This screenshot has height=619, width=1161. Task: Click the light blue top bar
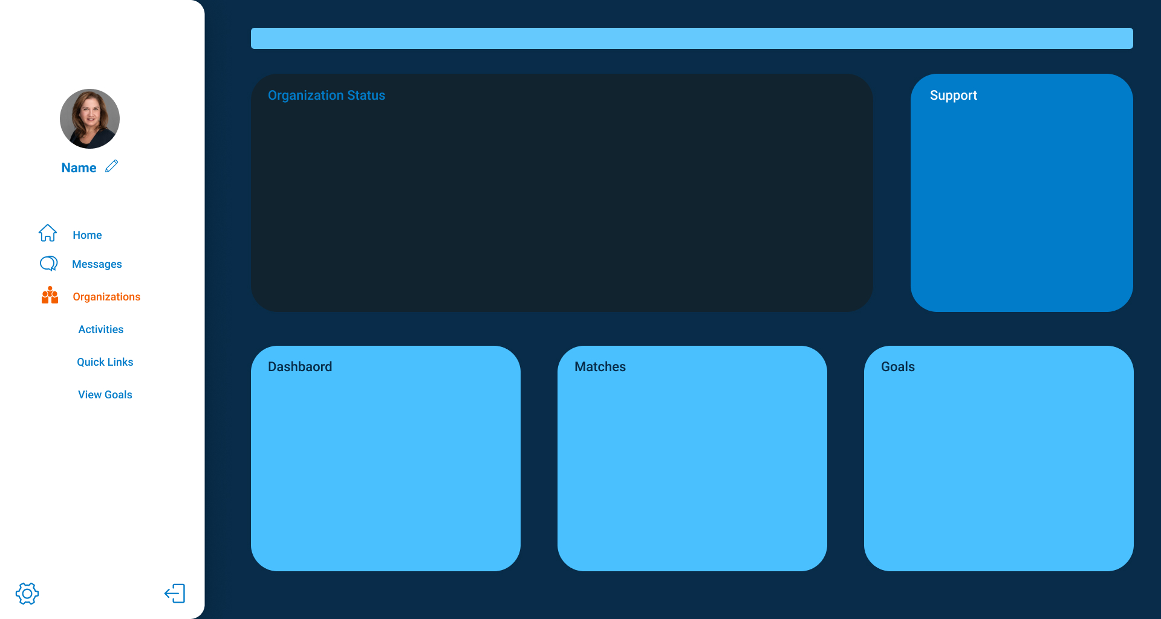(692, 38)
